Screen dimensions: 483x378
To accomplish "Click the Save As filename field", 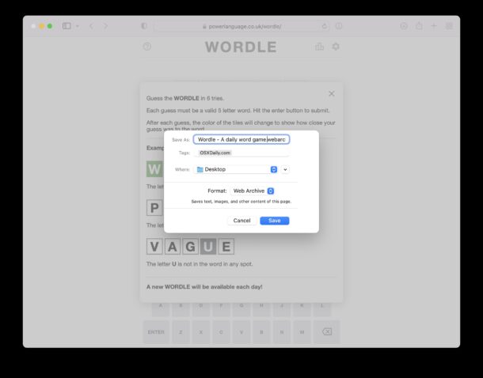I will [242, 139].
